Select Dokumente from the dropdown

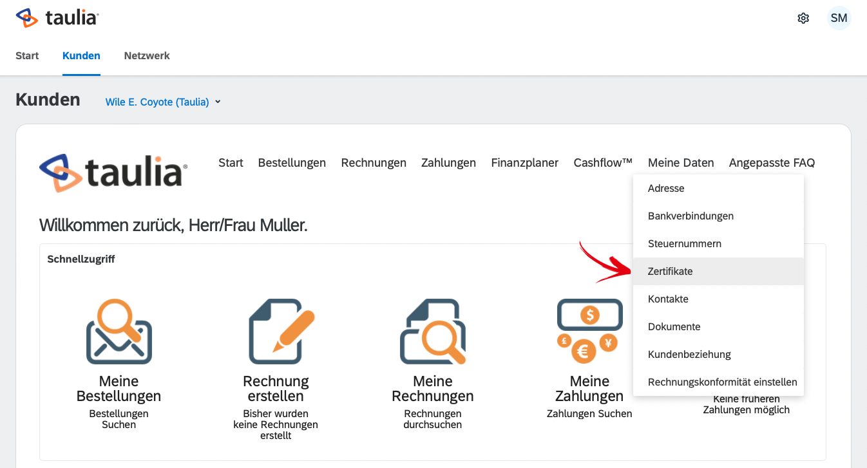click(718, 327)
